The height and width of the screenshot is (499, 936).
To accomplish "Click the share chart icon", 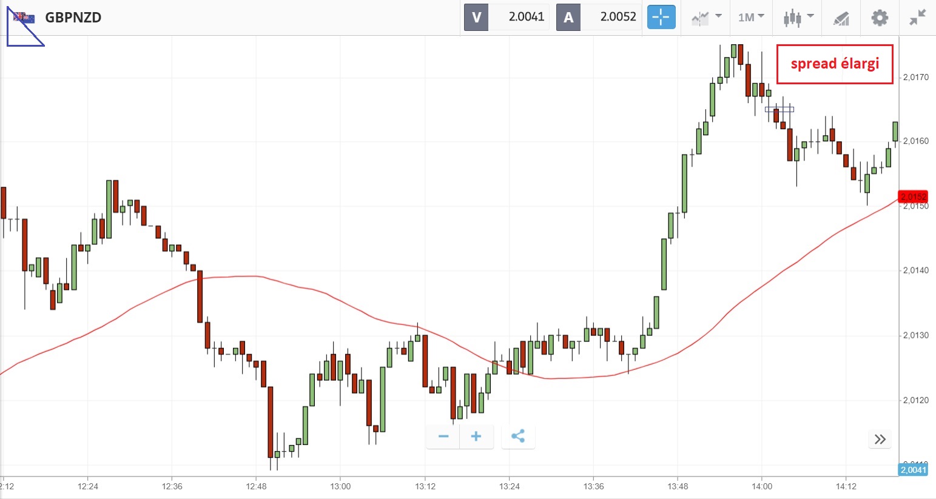I will tap(517, 437).
